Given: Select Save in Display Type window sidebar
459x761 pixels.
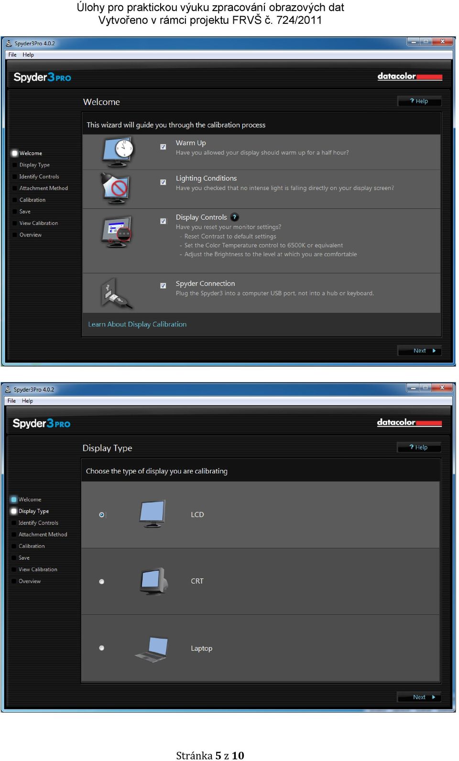Looking at the screenshot, I should 21,558.
